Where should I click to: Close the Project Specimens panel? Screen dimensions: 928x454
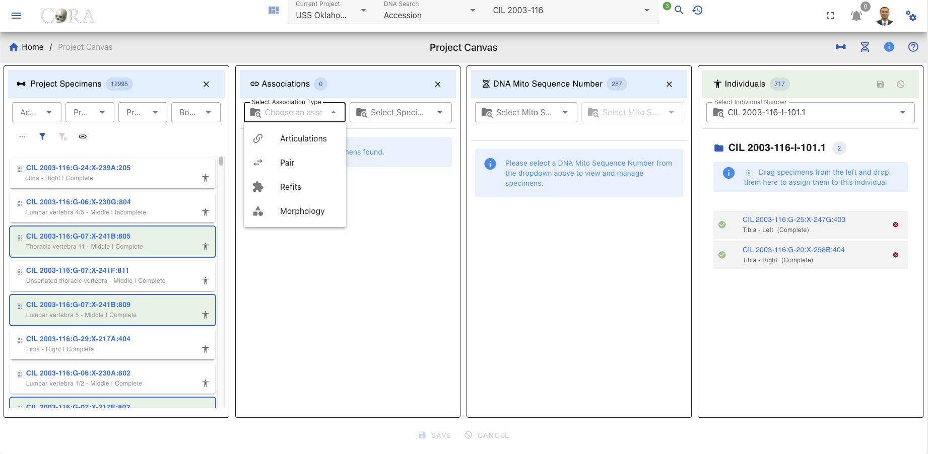(x=206, y=84)
